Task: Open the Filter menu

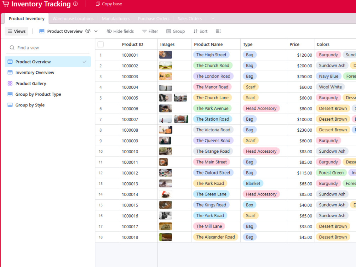Action: point(150,31)
